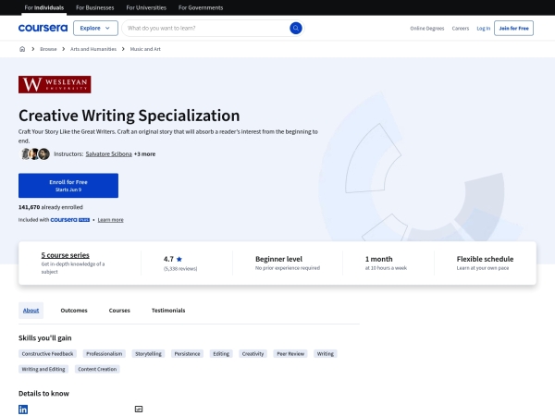Click the Flexible schedule text
The image size is (555, 416).
[x=485, y=259]
